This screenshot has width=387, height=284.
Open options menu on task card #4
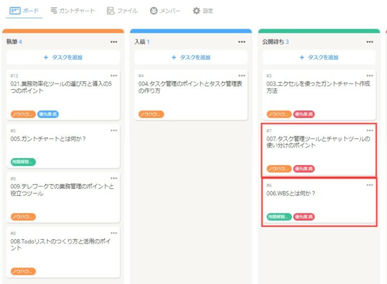coord(242,76)
